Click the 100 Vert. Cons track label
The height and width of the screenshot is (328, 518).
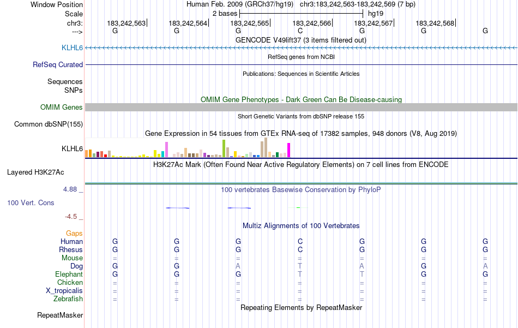point(31,203)
